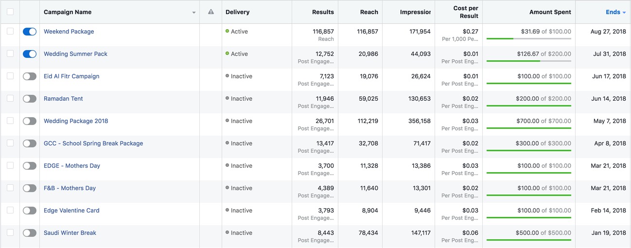Click the Inactive status for Ramadan Tent
Image resolution: width=631 pixels, height=248 pixels.
click(x=242, y=99)
